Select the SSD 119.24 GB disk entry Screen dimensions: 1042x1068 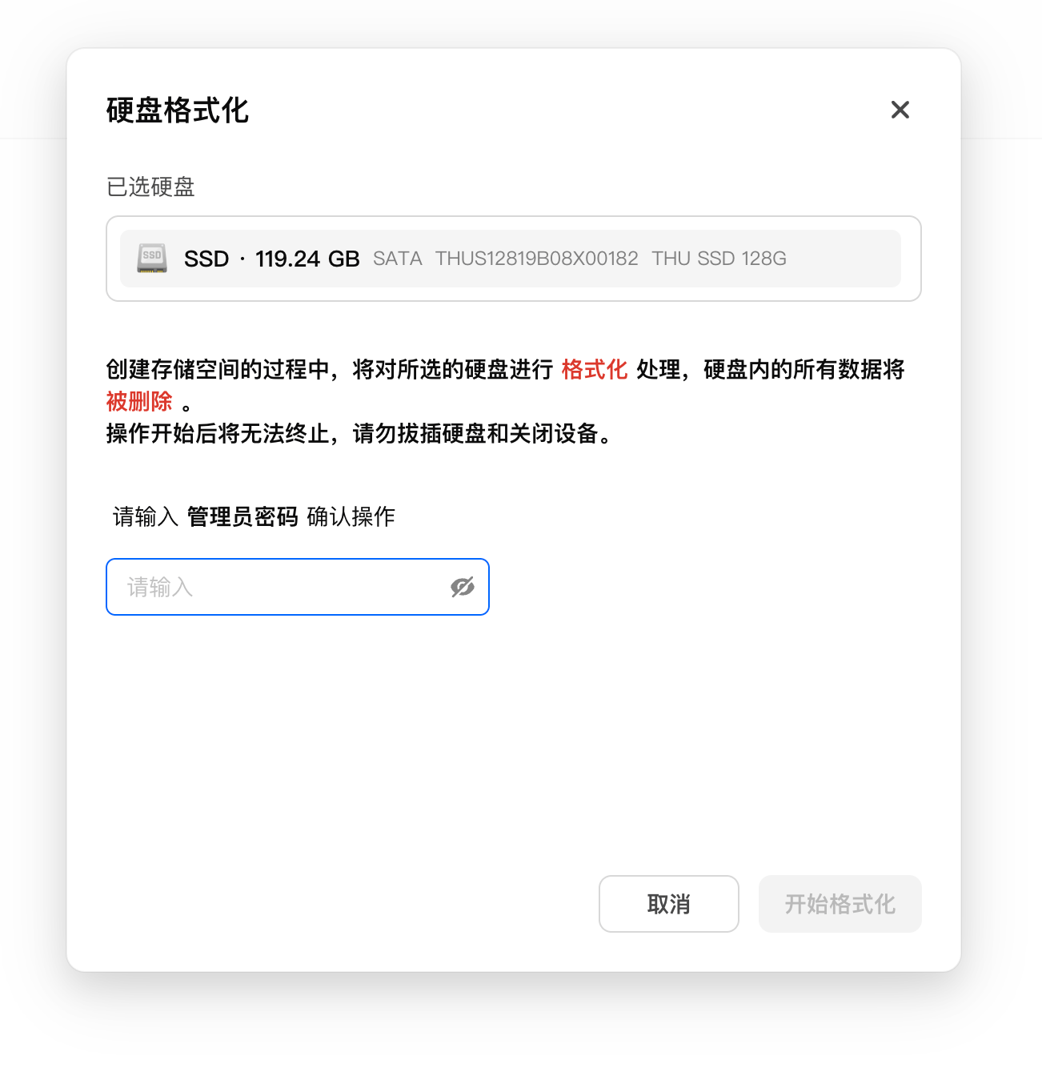click(511, 259)
